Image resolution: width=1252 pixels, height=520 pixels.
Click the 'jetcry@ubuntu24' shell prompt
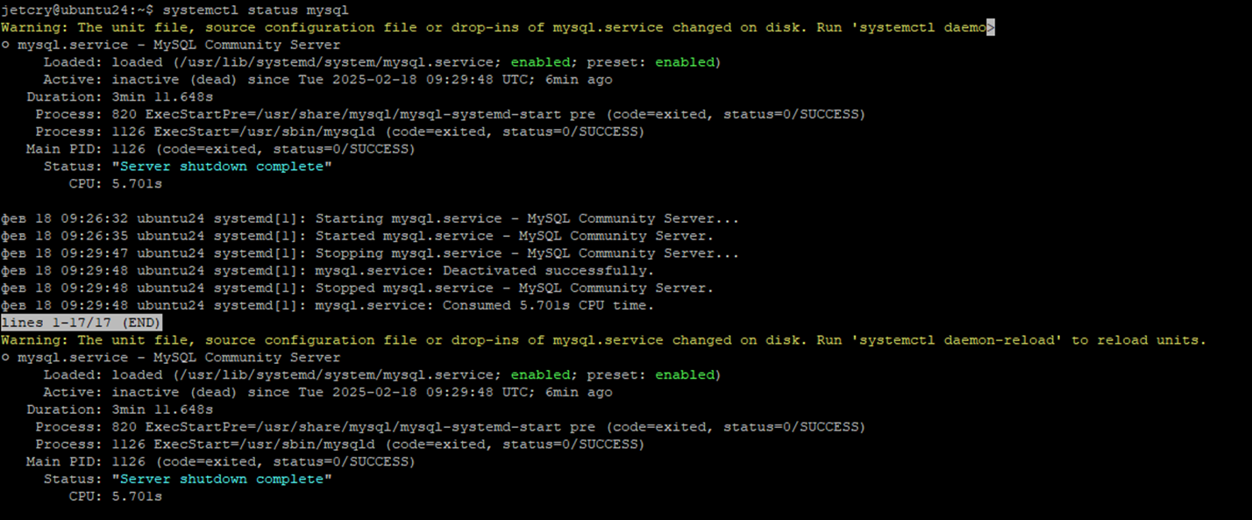pos(60,10)
